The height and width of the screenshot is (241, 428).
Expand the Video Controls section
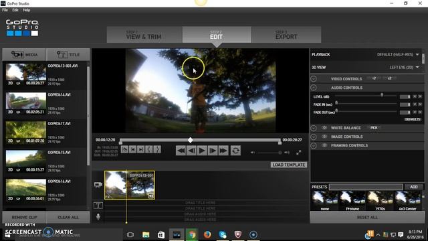coord(314,79)
